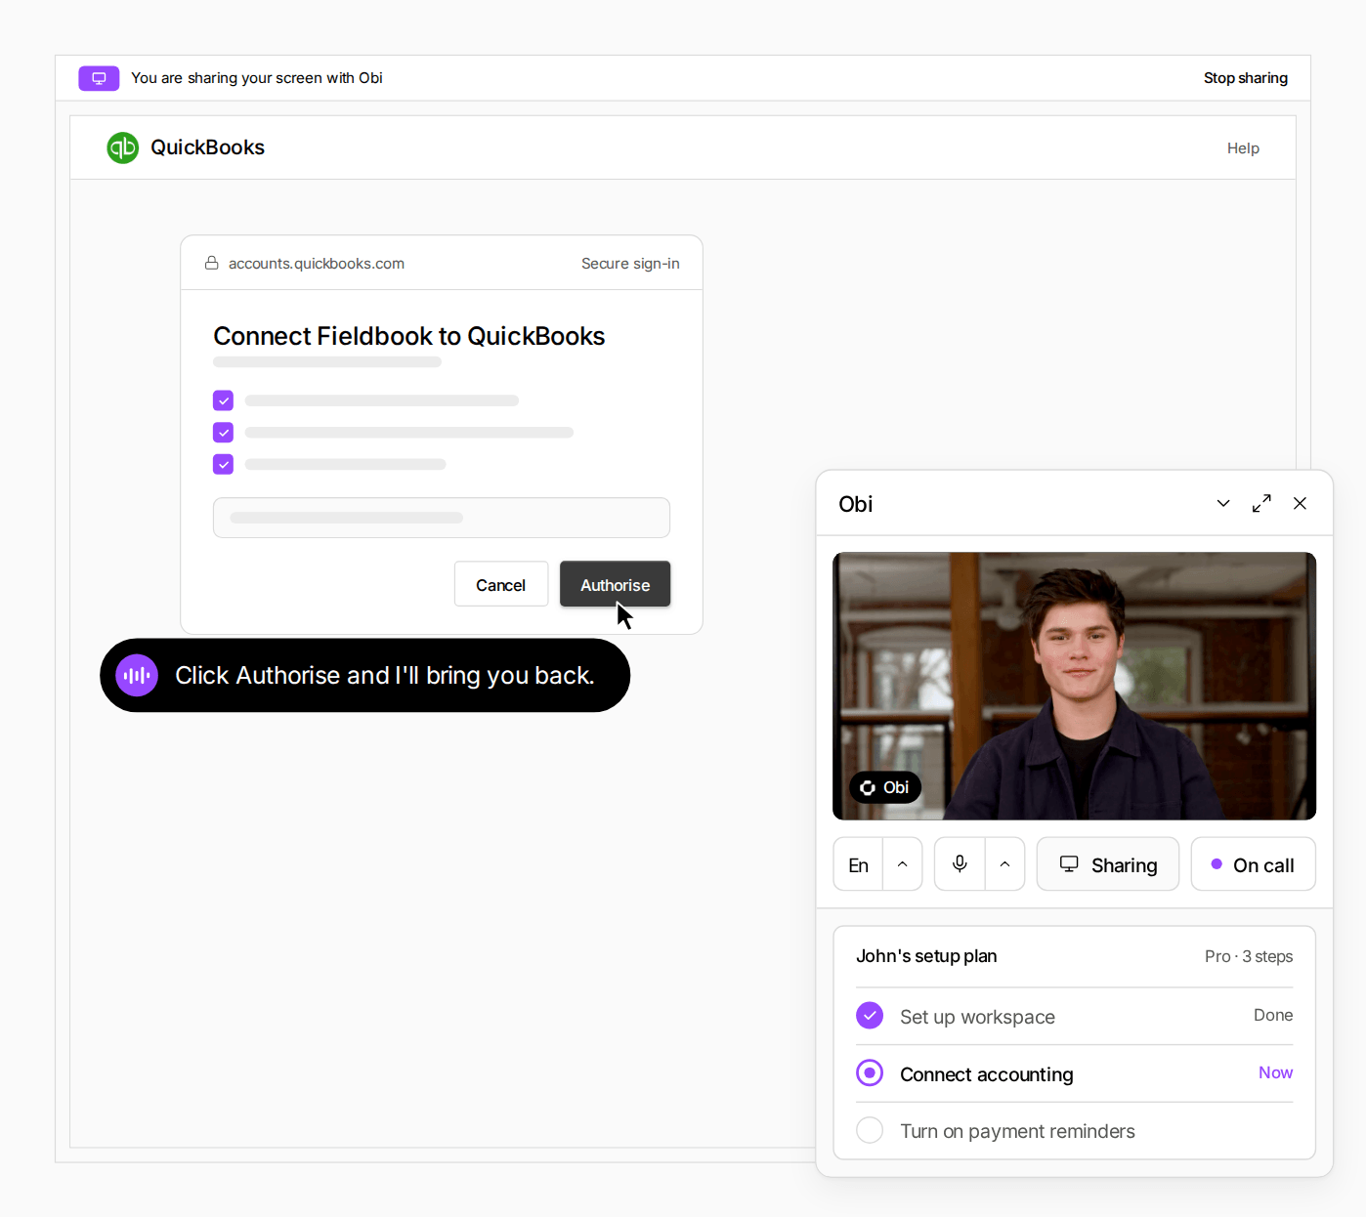Click the Obi video thumbnail

[1075, 686]
